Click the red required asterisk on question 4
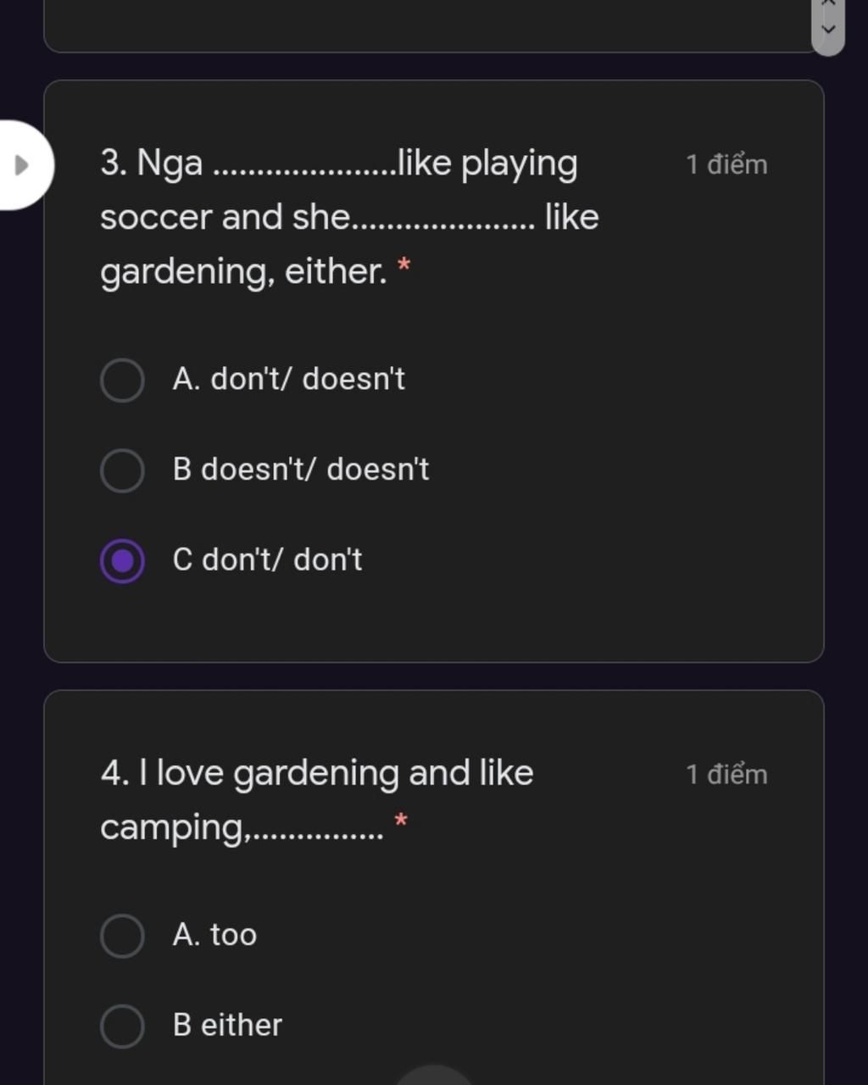This screenshot has height=1085, width=868. pyautogui.click(x=401, y=821)
